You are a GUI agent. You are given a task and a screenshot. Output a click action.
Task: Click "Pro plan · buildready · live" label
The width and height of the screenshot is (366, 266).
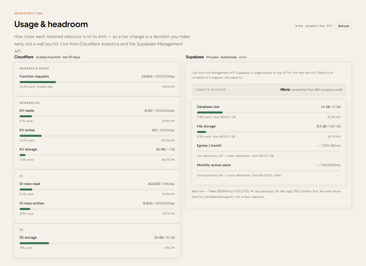tap(226, 57)
